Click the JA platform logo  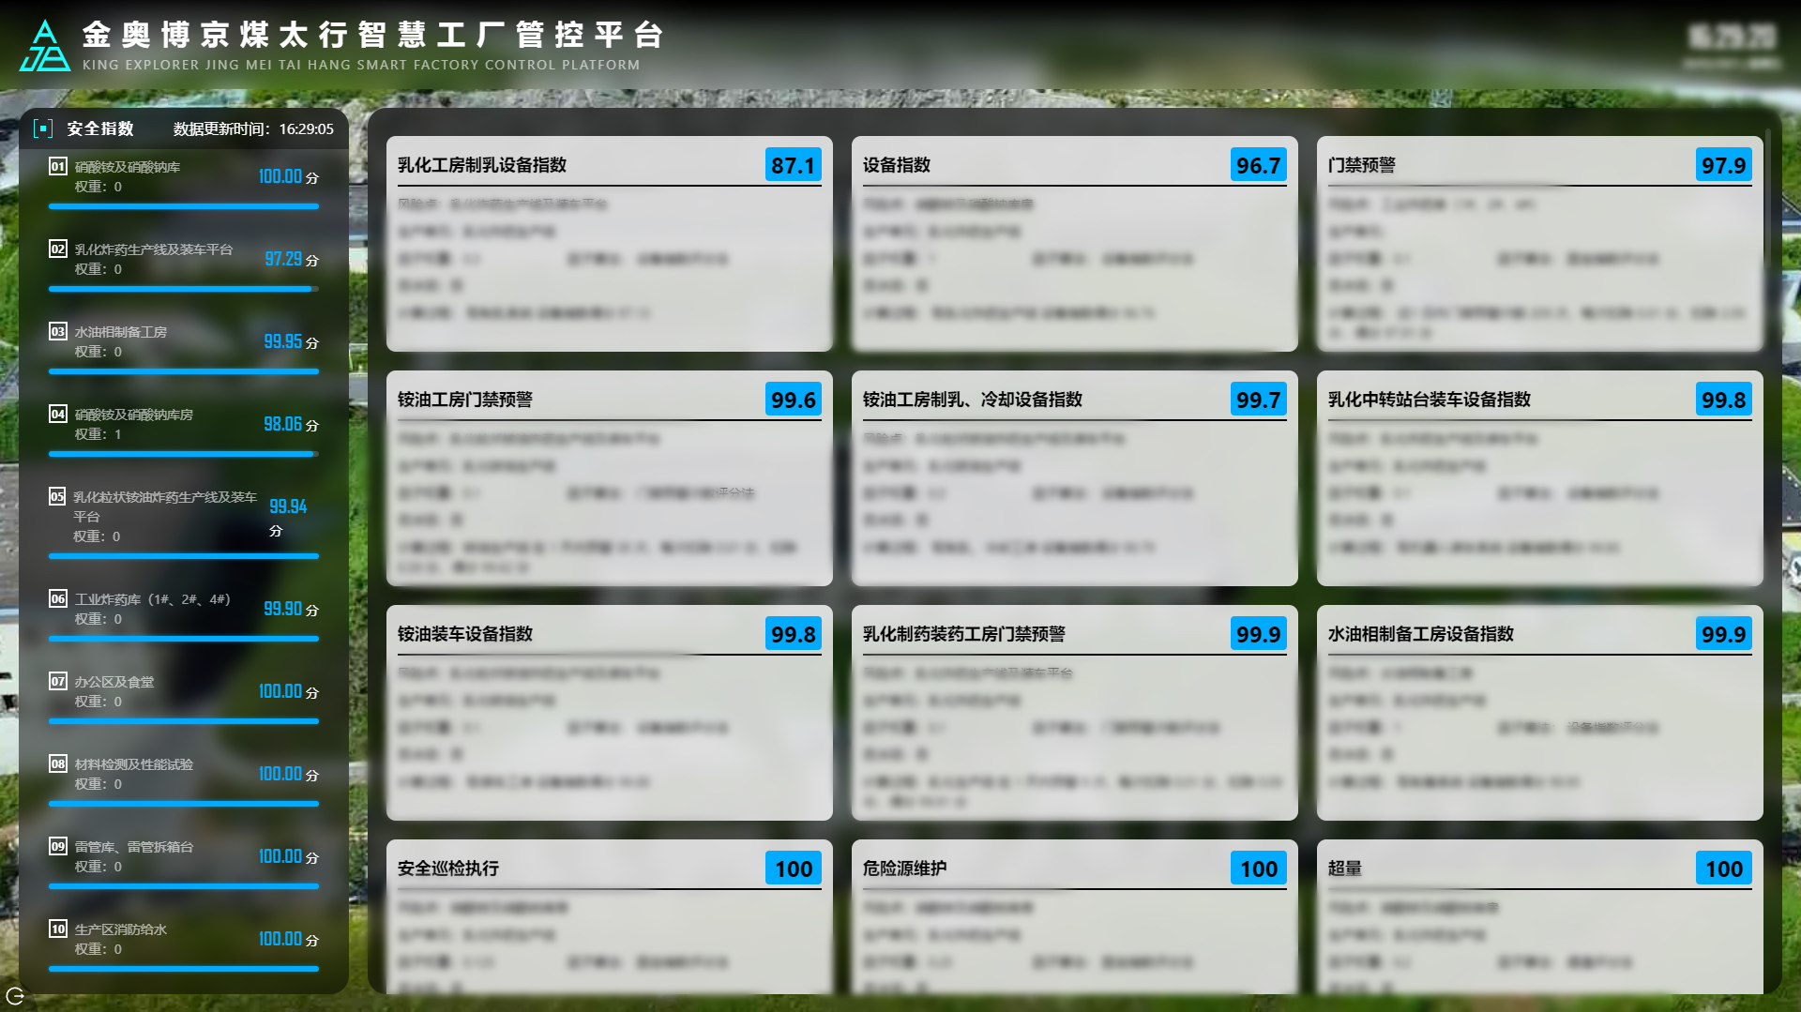[x=44, y=47]
